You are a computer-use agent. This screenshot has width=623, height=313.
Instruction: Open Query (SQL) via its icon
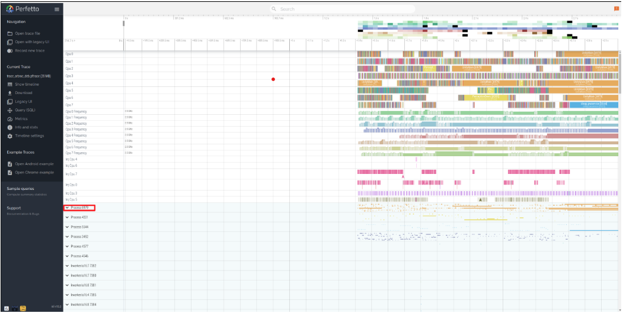click(x=10, y=110)
